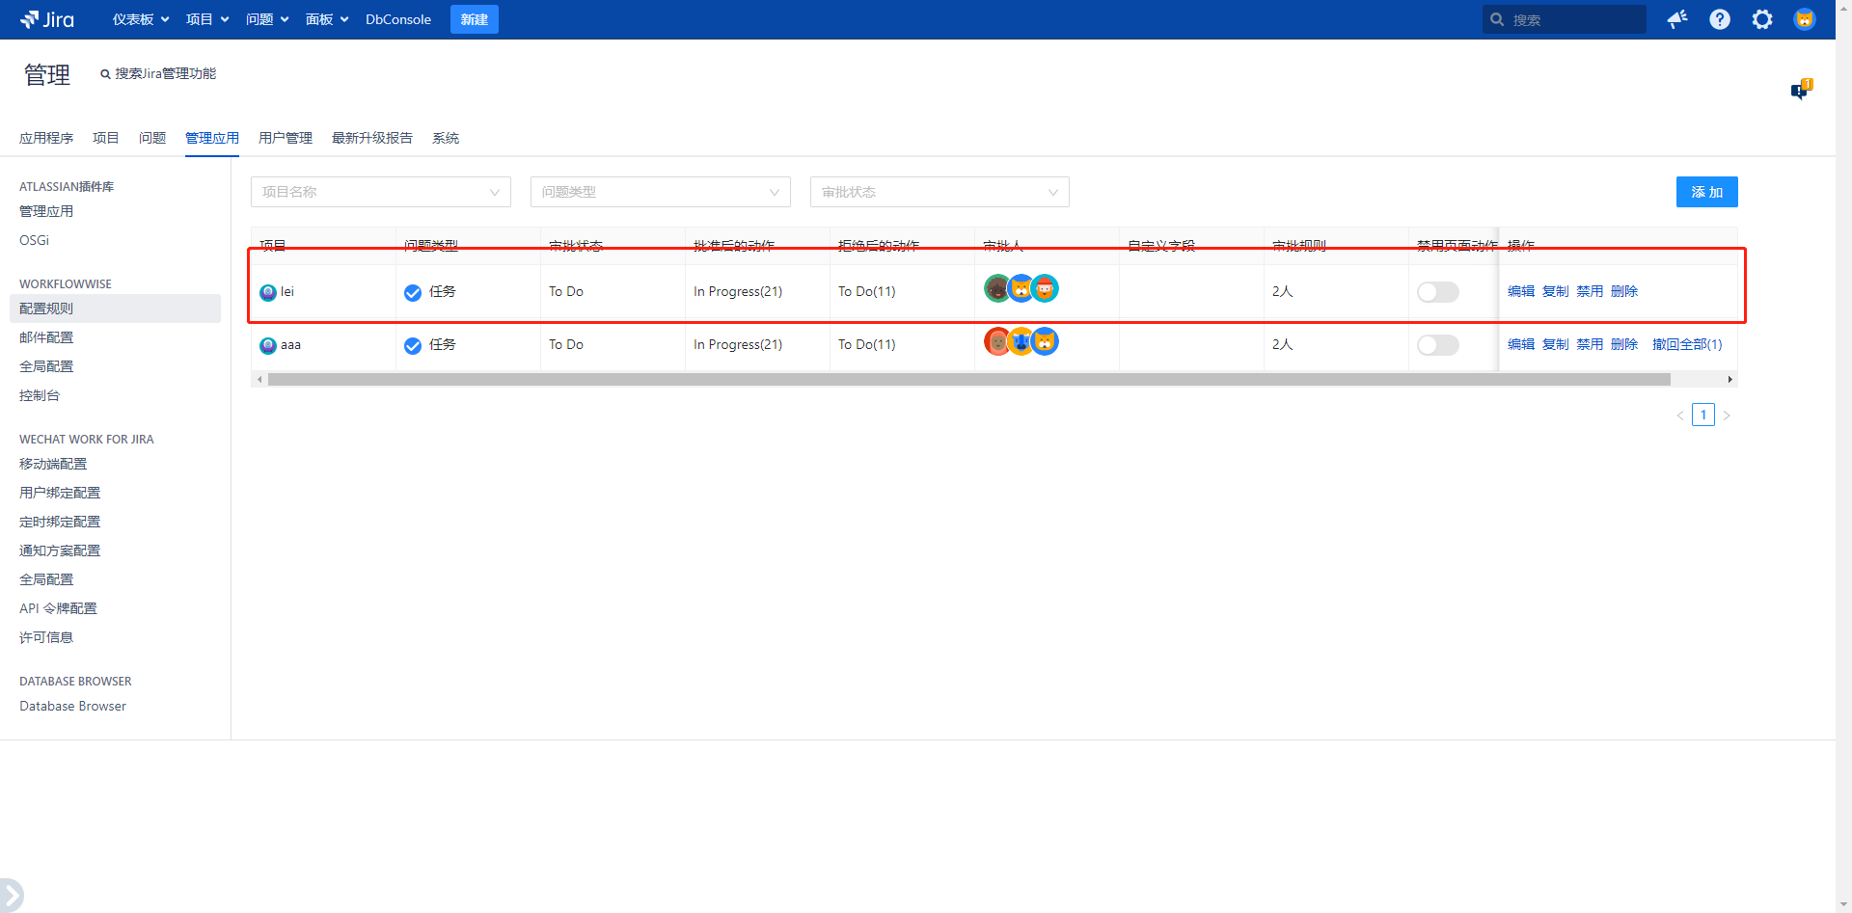Click the feedback speech bubble icon
Screen dimensions: 1852x913
[x=1801, y=90]
